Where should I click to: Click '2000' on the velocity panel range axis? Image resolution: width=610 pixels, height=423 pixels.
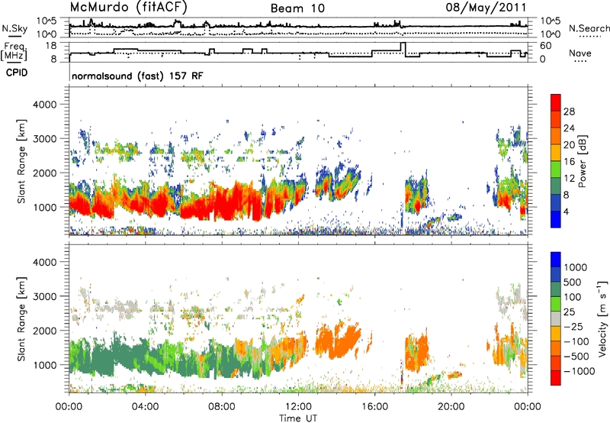44,331
